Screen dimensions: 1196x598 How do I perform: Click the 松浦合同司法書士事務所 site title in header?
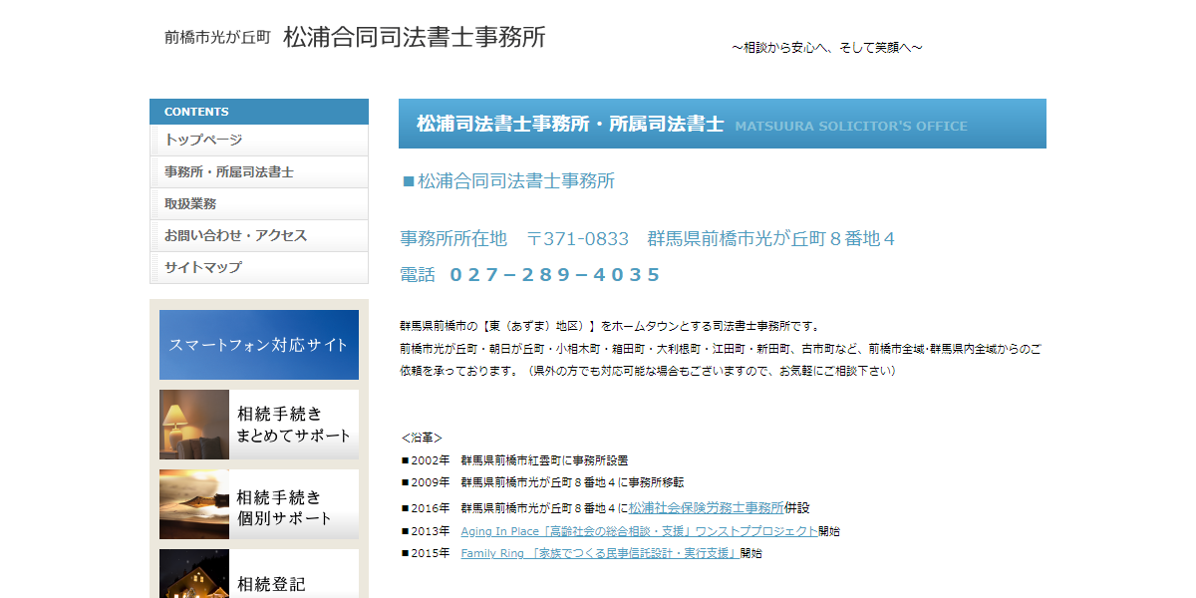pyautogui.click(x=414, y=38)
